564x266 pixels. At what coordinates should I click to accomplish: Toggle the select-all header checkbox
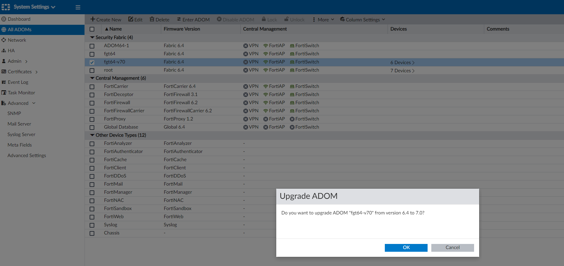[92, 29]
